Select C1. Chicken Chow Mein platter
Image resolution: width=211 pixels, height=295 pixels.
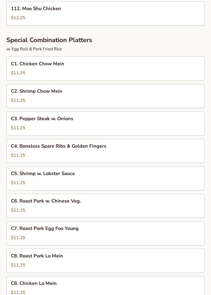(105, 69)
